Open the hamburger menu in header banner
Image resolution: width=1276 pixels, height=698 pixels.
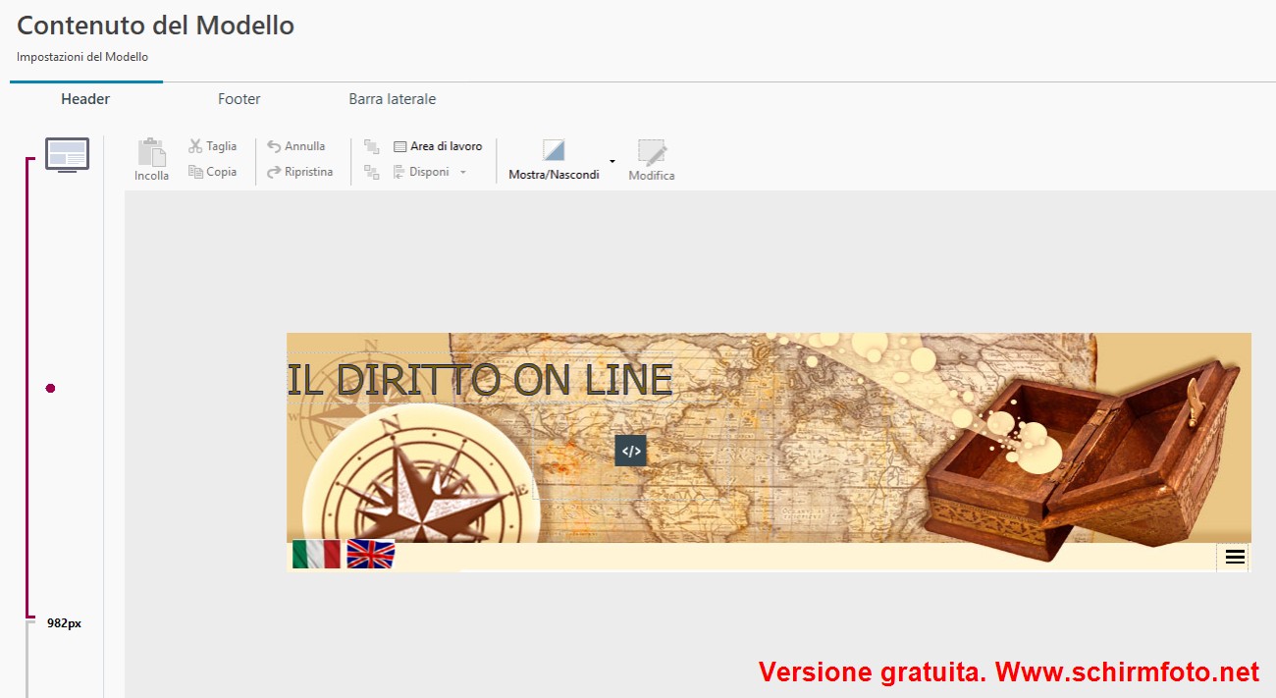tap(1235, 558)
